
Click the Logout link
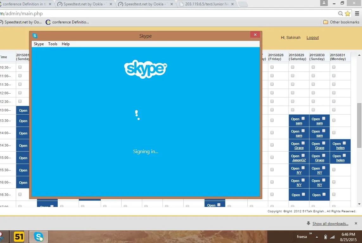(x=313, y=38)
